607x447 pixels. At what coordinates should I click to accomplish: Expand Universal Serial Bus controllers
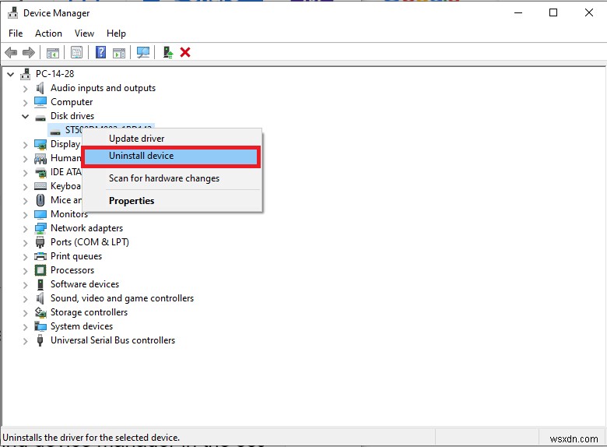[x=25, y=341]
